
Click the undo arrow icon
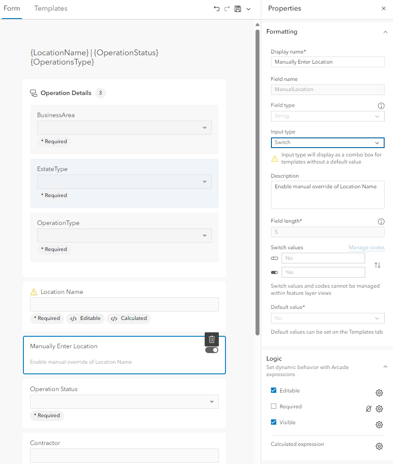point(217,9)
